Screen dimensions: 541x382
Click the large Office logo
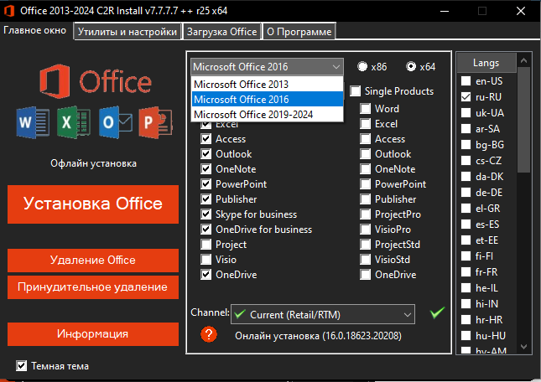click(96, 81)
